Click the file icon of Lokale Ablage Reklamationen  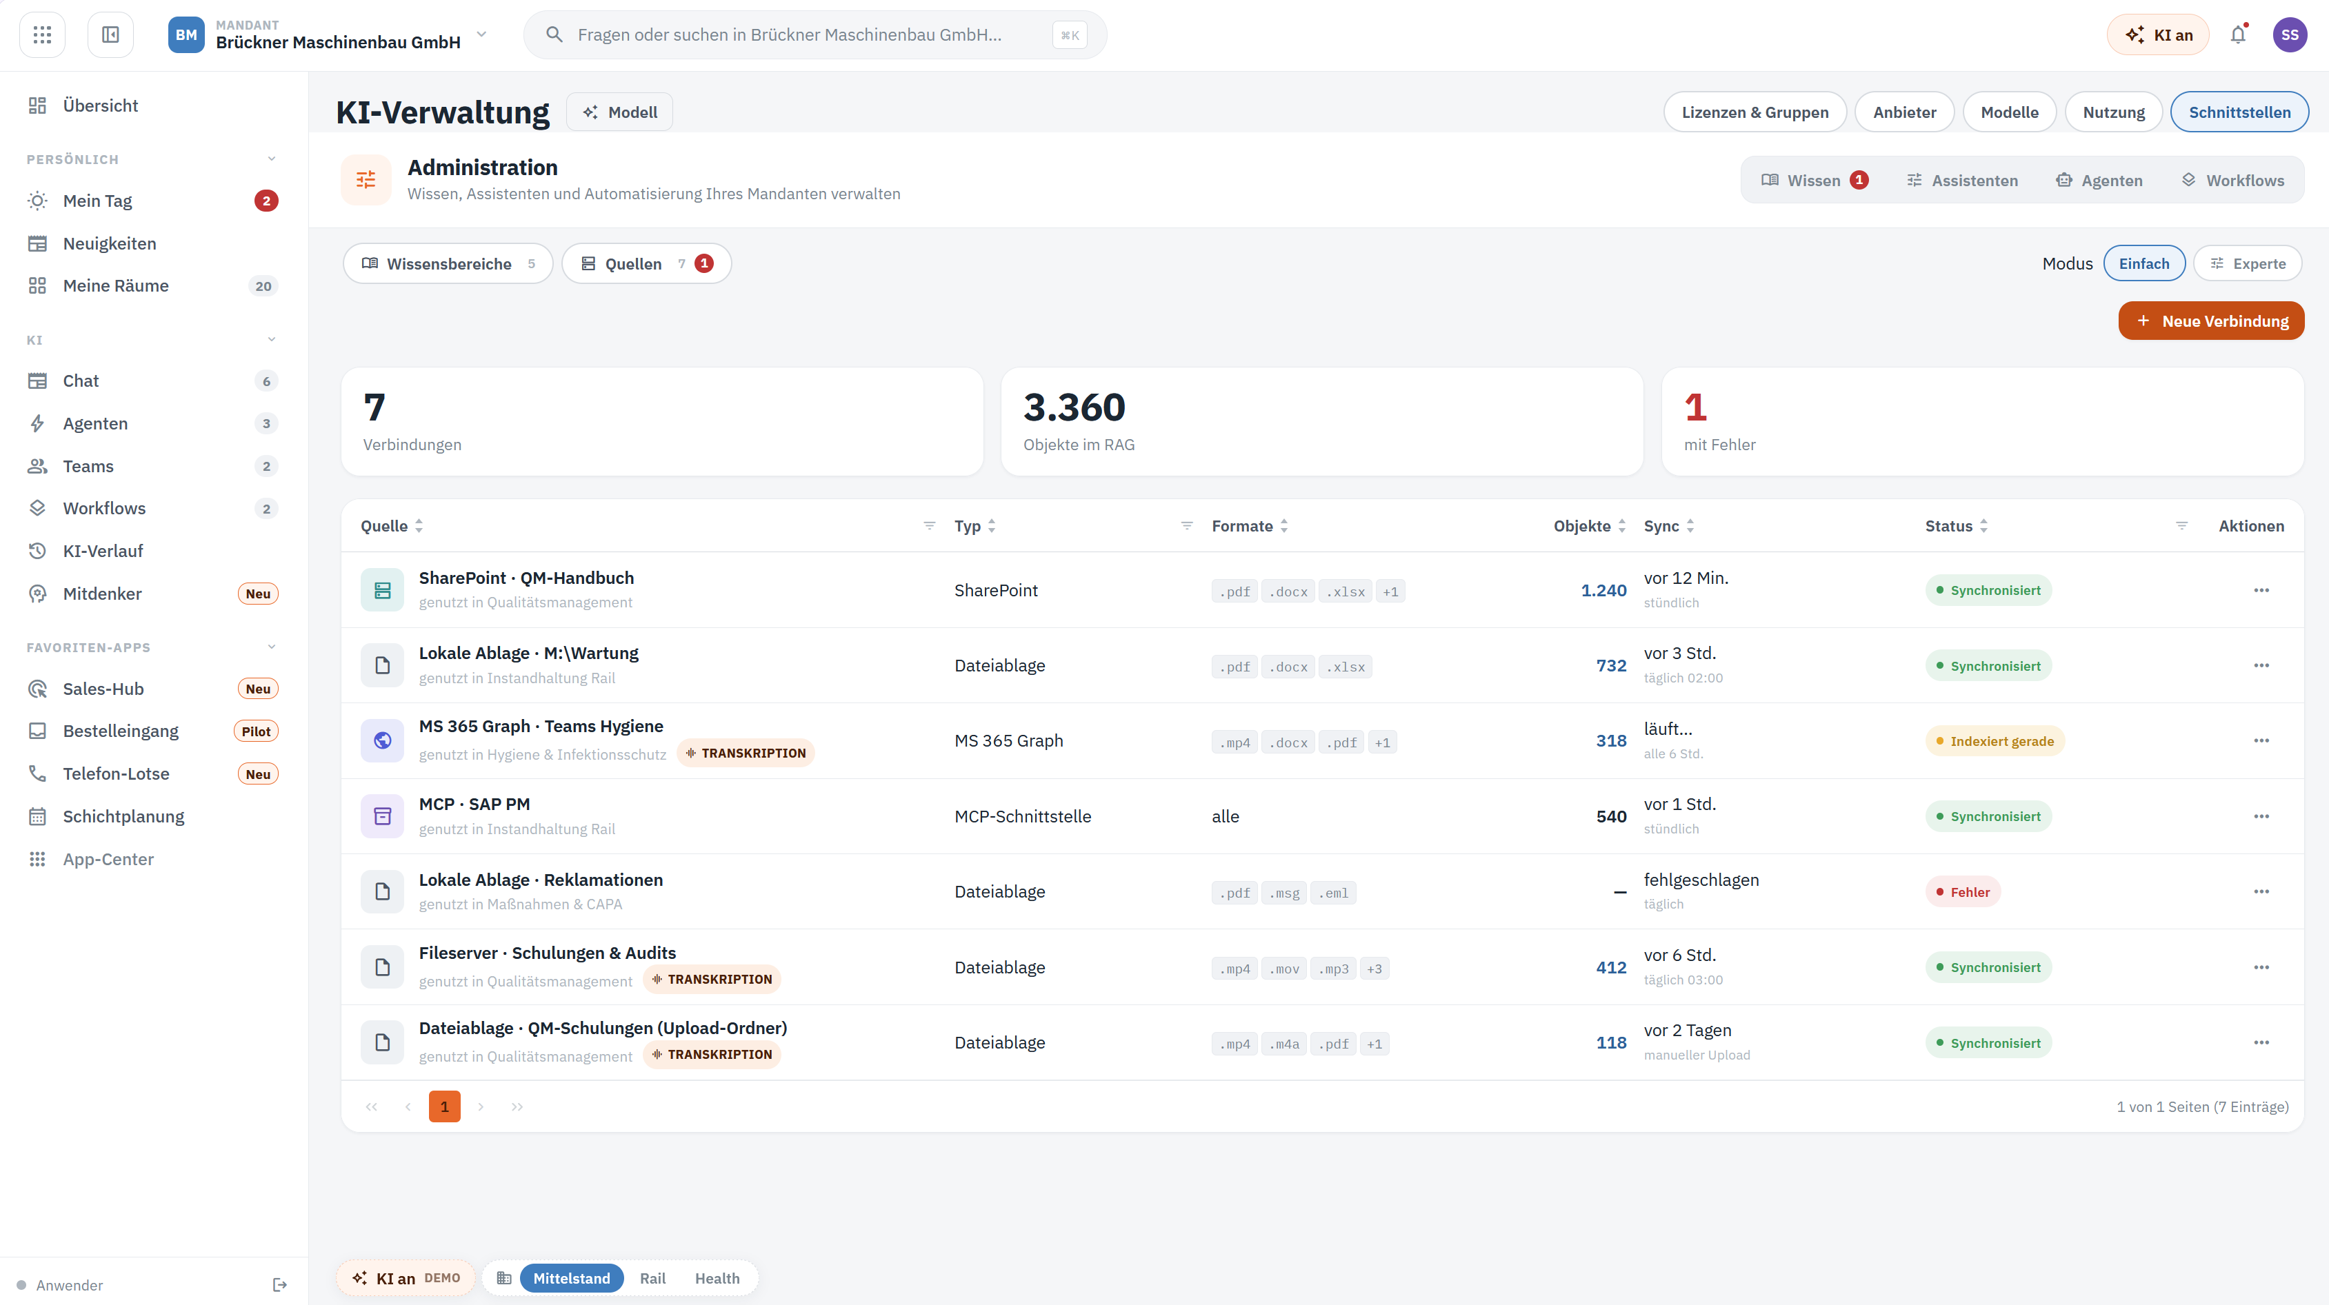point(383,891)
